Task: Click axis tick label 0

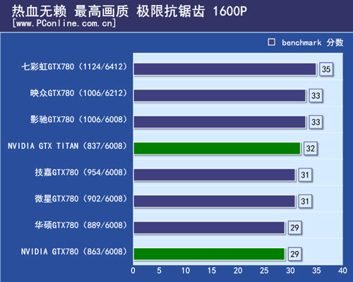Action: [x=133, y=271]
